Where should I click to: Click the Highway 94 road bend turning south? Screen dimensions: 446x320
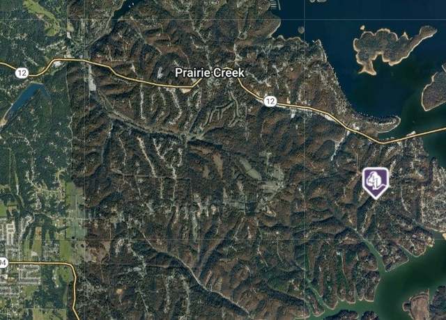point(72,269)
